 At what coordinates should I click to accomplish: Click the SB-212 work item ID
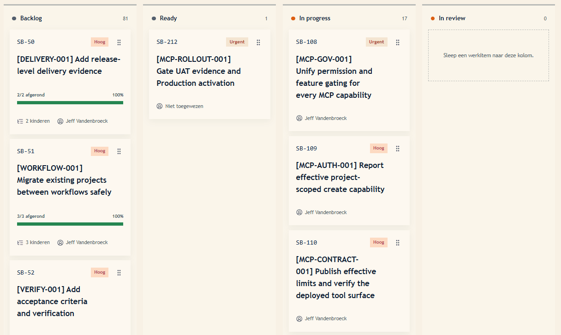pos(167,42)
